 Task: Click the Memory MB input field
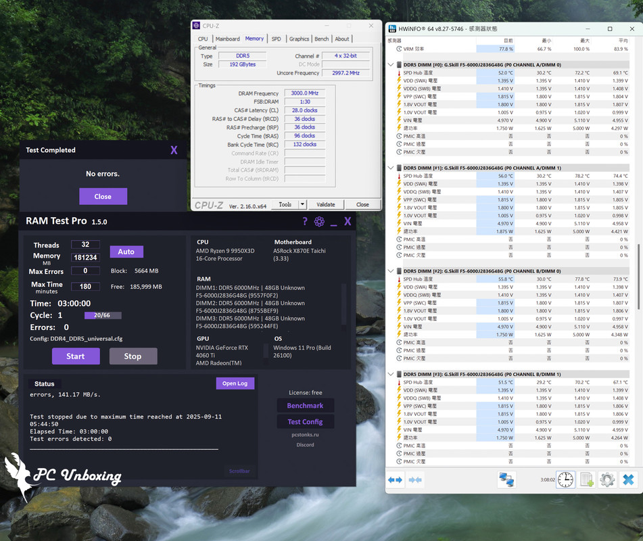[x=85, y=257]
